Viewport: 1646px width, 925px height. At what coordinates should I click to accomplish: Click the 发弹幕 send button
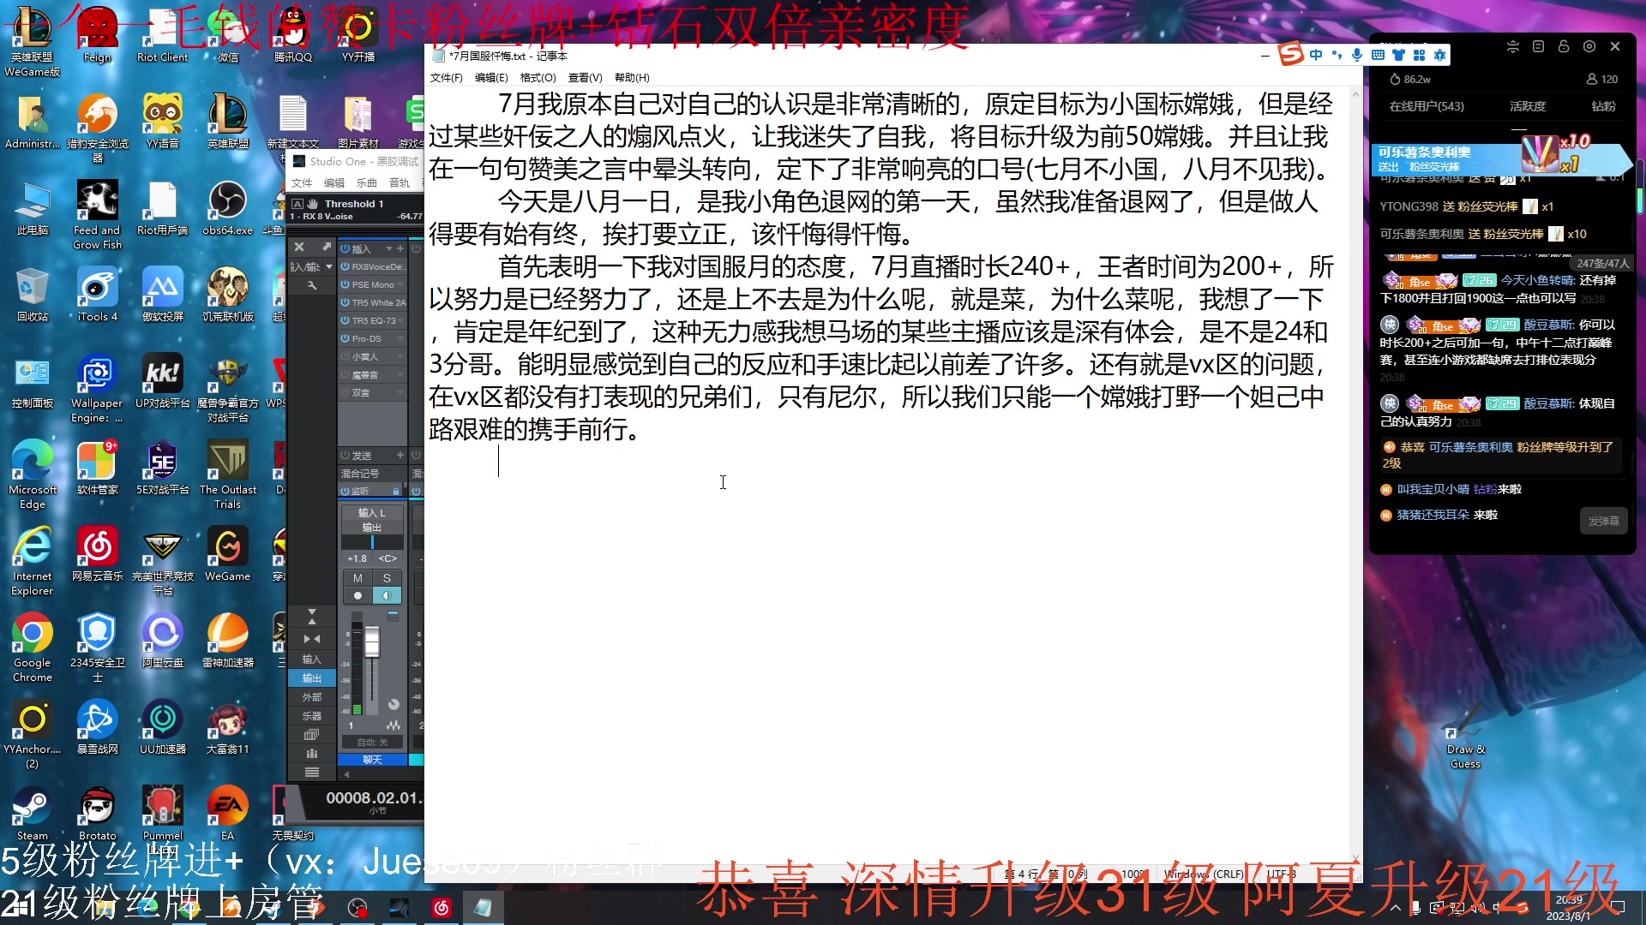[1602, 520]
